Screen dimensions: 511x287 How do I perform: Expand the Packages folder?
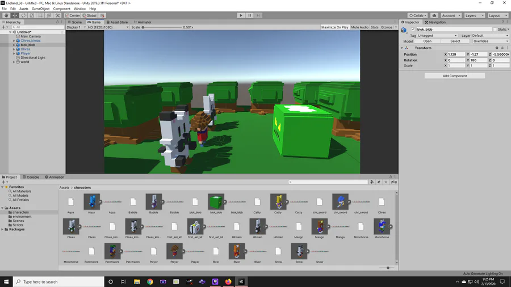pos(3,229)
